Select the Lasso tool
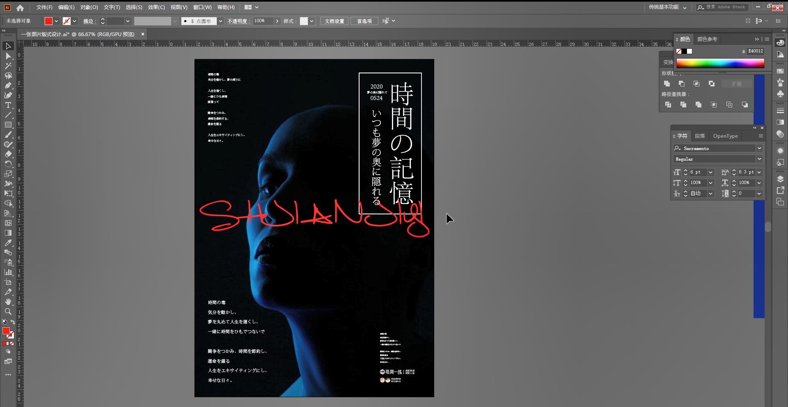 8,75
